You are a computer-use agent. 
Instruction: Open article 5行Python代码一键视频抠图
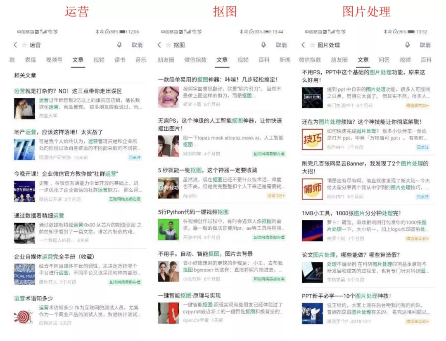223,225
